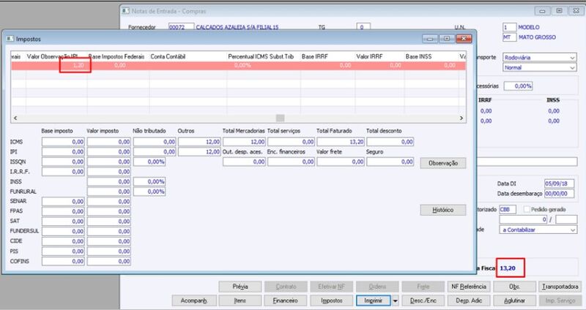Open the NF Referência button

469,287
